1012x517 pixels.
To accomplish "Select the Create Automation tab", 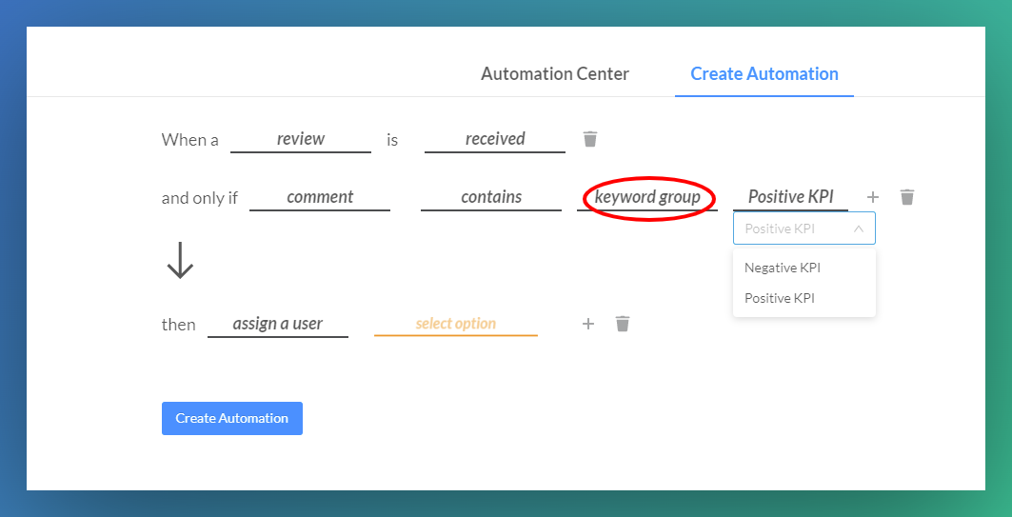I will click(x=764, y=73).
